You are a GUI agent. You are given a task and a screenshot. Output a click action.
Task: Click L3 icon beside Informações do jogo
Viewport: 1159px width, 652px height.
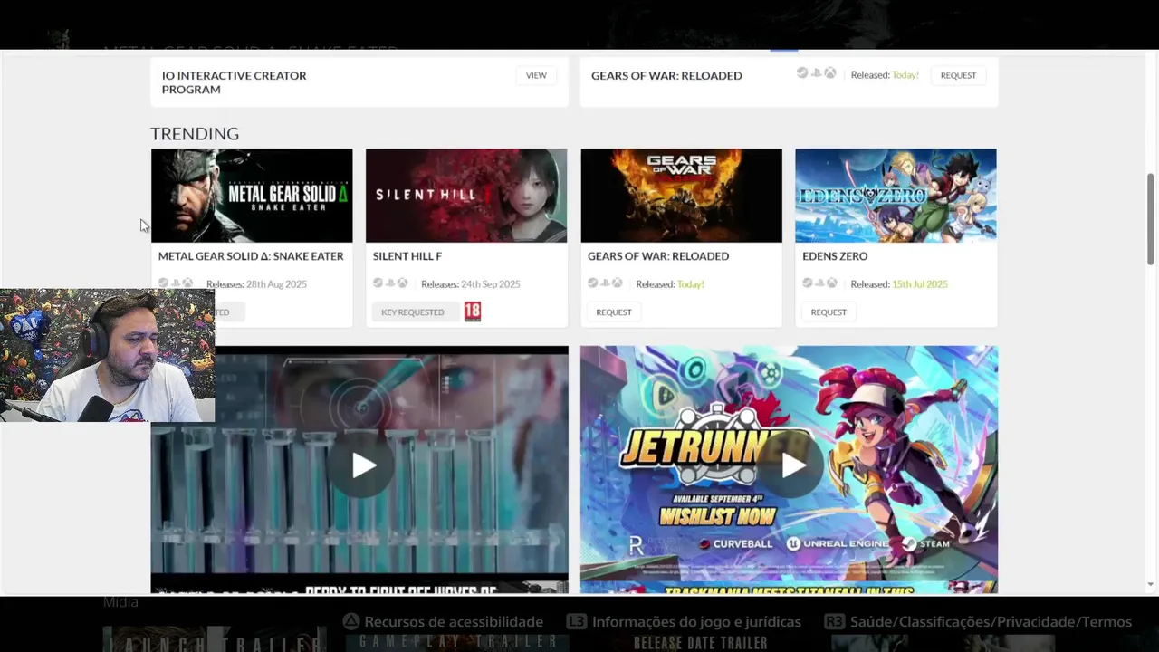[576, 622]
